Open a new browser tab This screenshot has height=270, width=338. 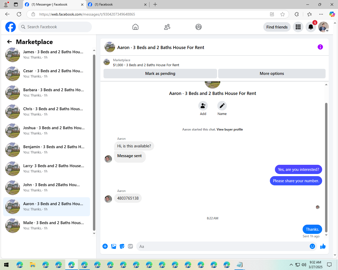click(155, 4)
